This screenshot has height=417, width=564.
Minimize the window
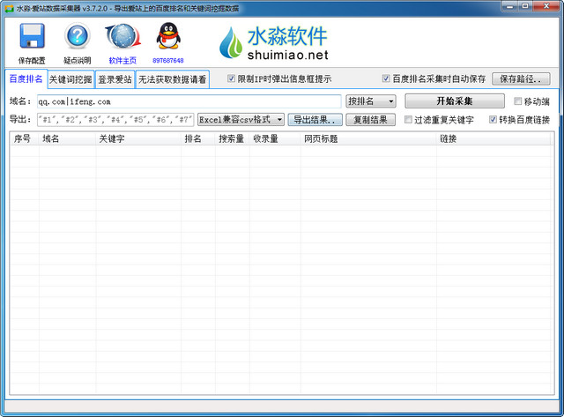click(509, 6)
